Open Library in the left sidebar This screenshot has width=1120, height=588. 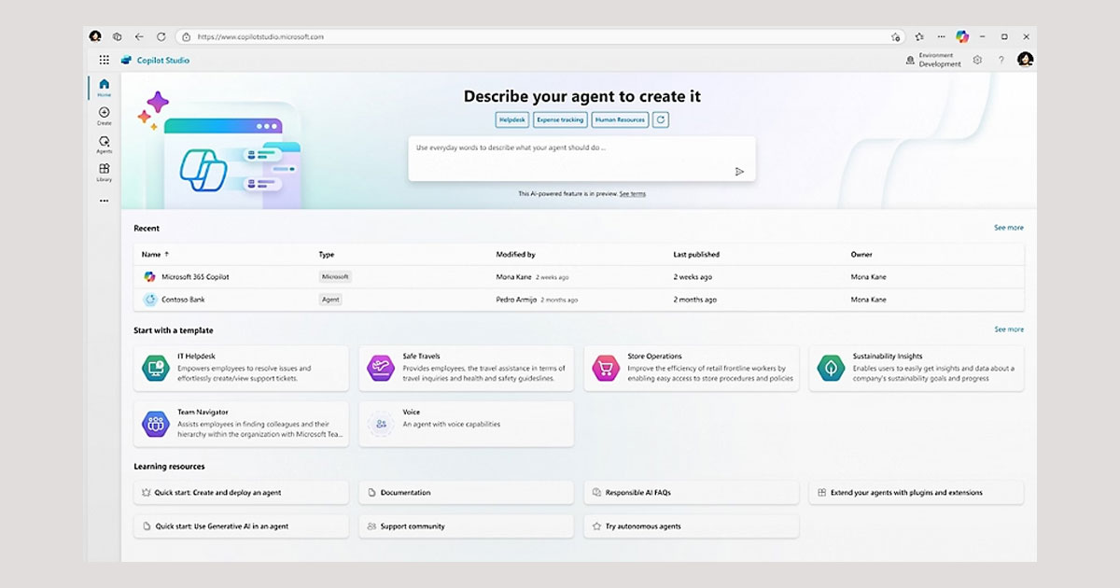tap(104, 173)
